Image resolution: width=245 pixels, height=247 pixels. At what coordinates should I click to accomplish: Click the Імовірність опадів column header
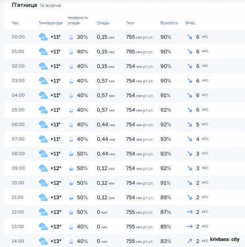coord(78,20)
